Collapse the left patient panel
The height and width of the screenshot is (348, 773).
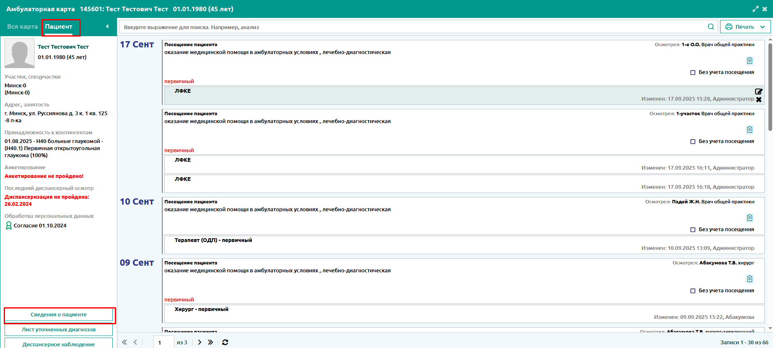[107, 27]
